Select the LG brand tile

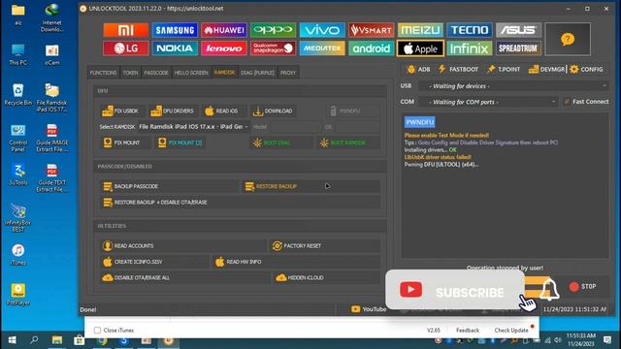point(125,48)
